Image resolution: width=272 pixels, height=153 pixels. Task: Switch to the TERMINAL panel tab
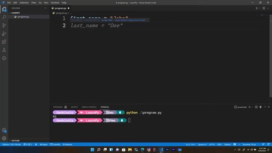point(105,107)
